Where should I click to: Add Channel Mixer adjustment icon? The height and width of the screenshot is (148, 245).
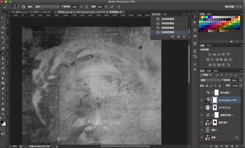pyautogui.click(x=226, y=60)
